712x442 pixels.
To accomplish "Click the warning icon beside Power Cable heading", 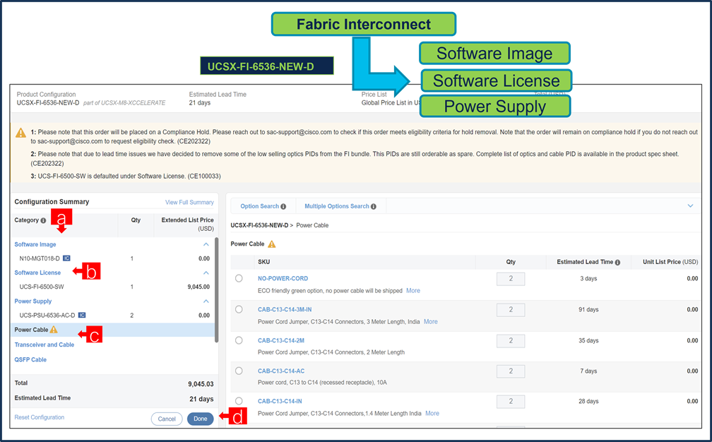I will (271, 244).
